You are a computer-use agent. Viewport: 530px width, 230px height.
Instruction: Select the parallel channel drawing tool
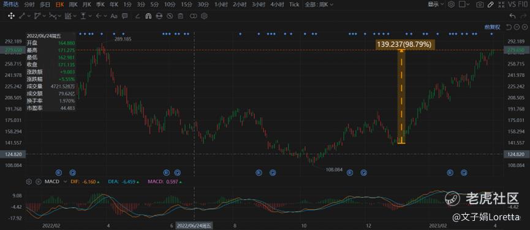coord(37,16)
